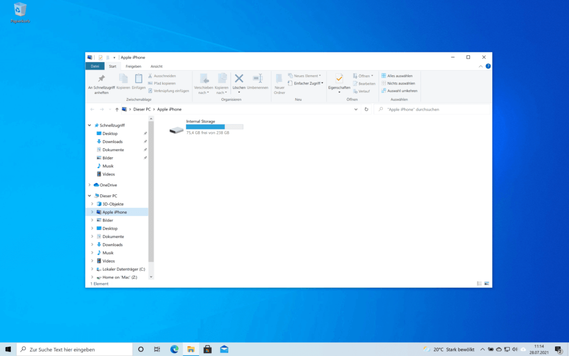Collapse the Dieser PC tree node
Image resolution: width=569 pixels, height=356 pixels.
point(90,196)
